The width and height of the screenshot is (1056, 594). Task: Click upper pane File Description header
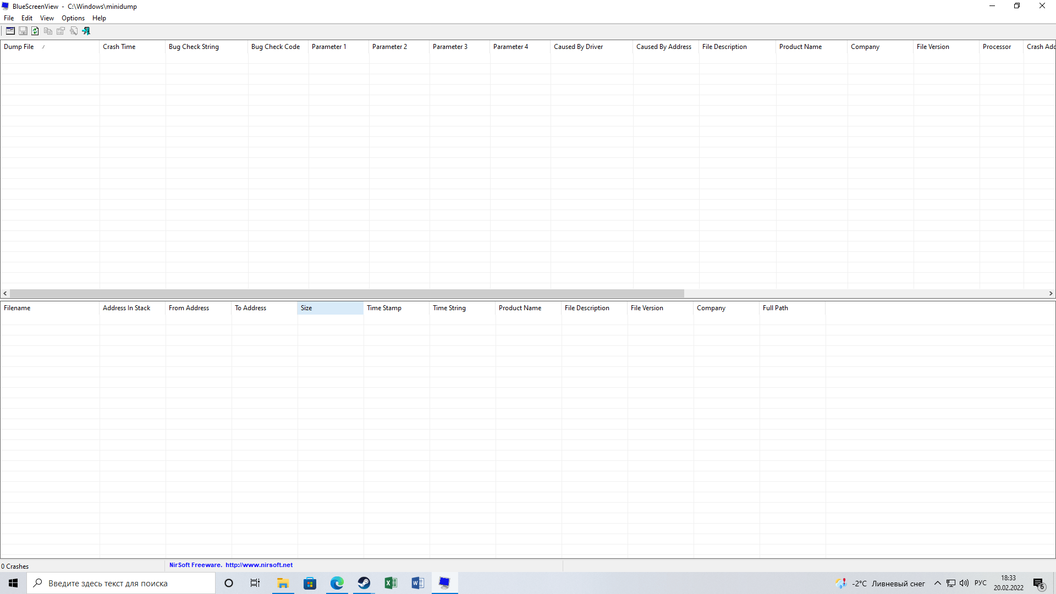pos(737,47)
